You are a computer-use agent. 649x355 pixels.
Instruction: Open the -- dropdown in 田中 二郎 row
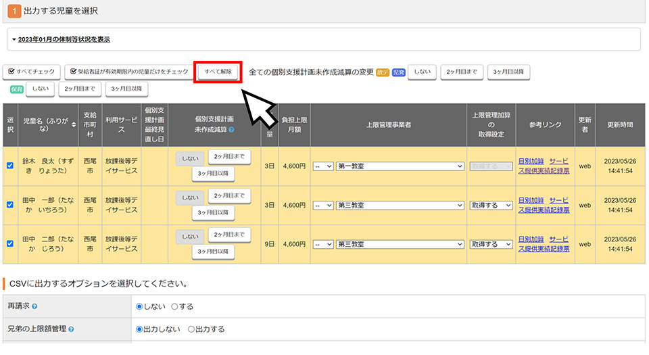click(x=323, y=244)
